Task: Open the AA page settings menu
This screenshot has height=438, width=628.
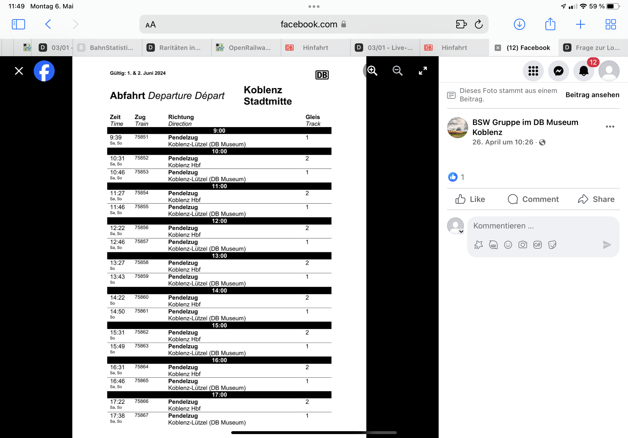Action: 150,25
